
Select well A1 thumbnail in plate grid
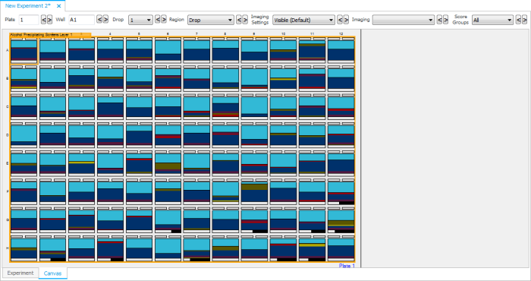(24, 51)
